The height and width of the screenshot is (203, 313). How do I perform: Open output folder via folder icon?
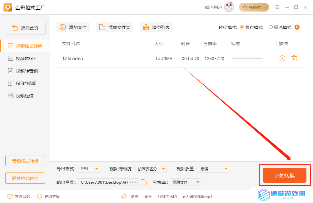[144, 182]
